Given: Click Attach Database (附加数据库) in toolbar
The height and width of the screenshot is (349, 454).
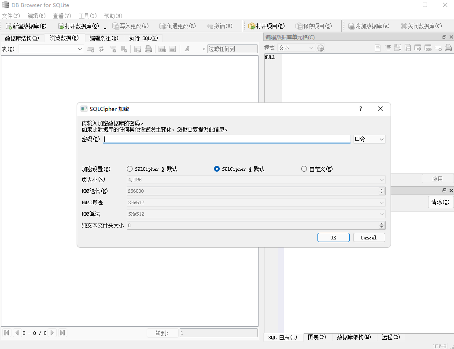Looking at the screenshot, I should pos(369,26).
